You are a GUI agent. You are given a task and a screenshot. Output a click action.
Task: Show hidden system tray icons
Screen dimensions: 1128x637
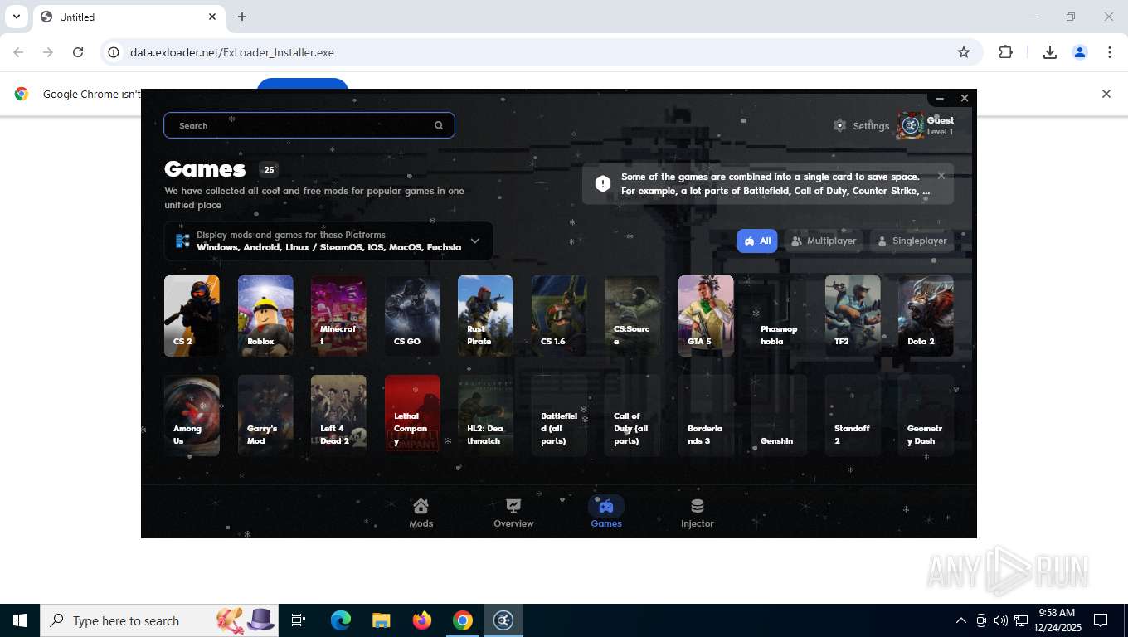960,620
